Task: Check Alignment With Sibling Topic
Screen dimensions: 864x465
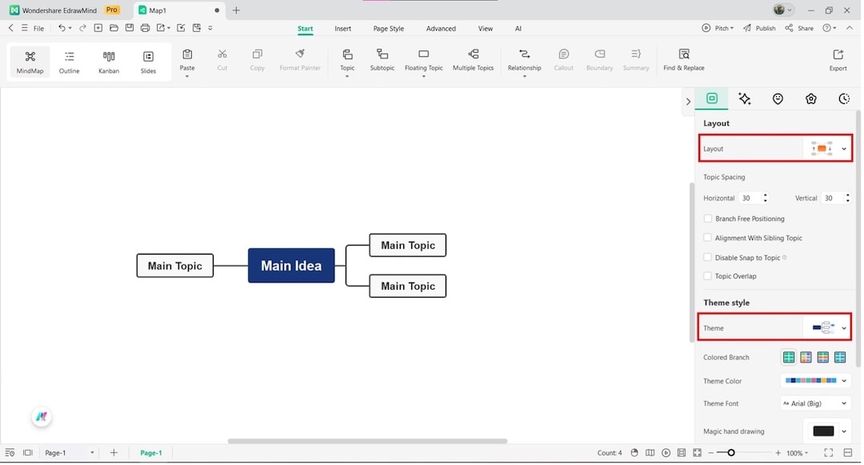Action: tap(707, 238)
